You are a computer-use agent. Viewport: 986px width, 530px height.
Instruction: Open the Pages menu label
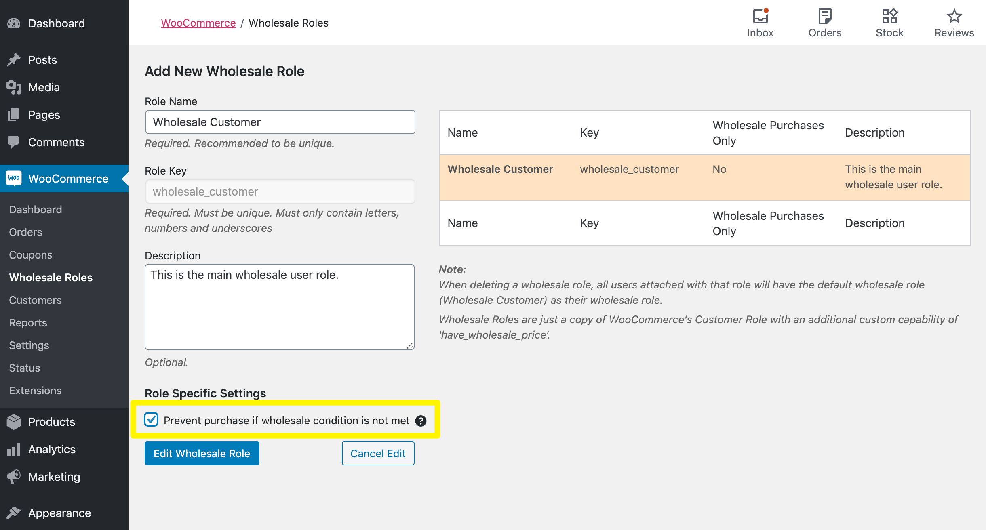[44, 115]
